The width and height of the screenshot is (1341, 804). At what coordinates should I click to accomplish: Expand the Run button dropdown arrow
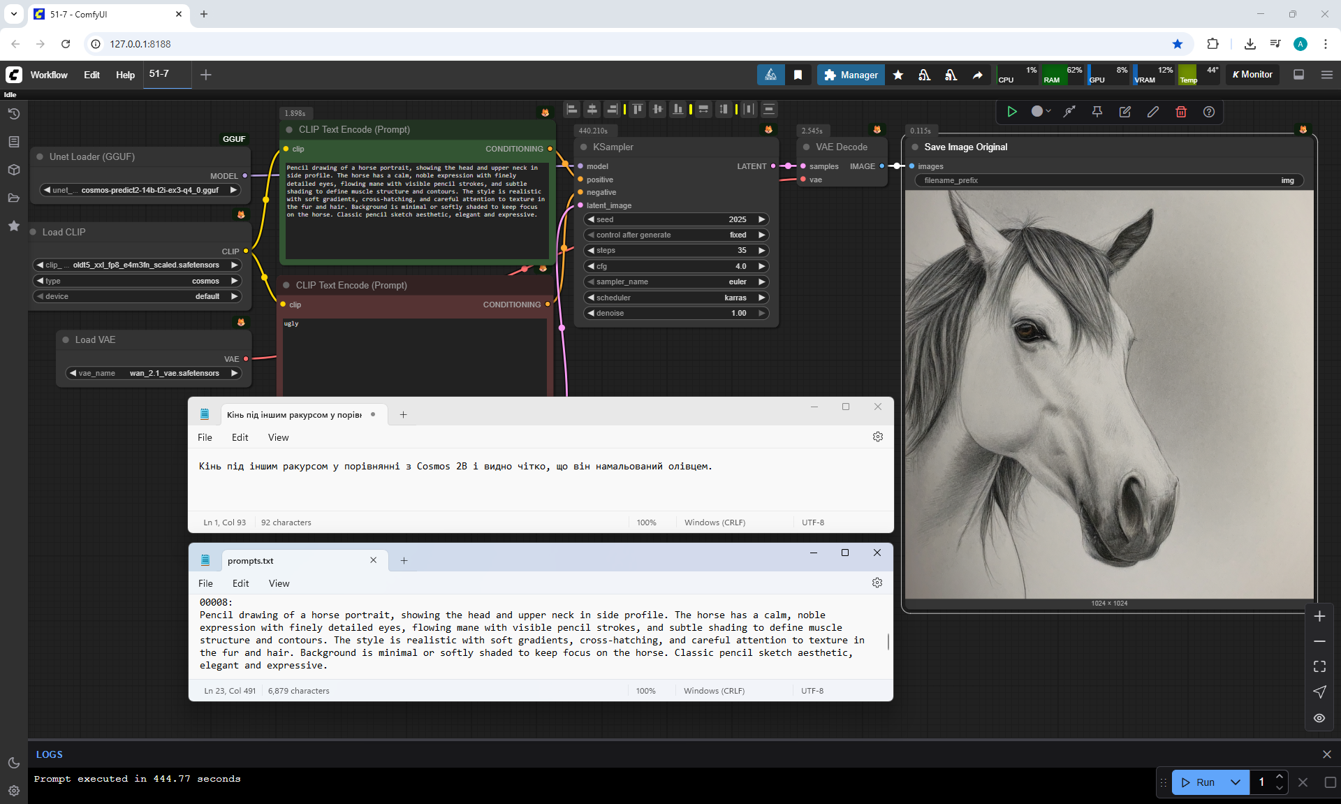click(1235, 782)
